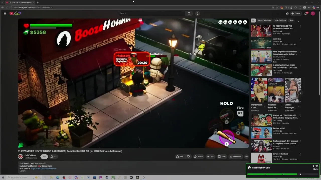This screenshot has width=321, height=180.
Task: Click the browser address bar URL
Action: [33, 7]
